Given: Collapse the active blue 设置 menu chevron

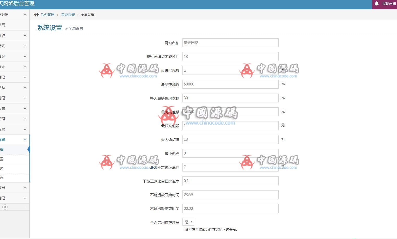Looking at the screenshot, I should pos(25,140).
